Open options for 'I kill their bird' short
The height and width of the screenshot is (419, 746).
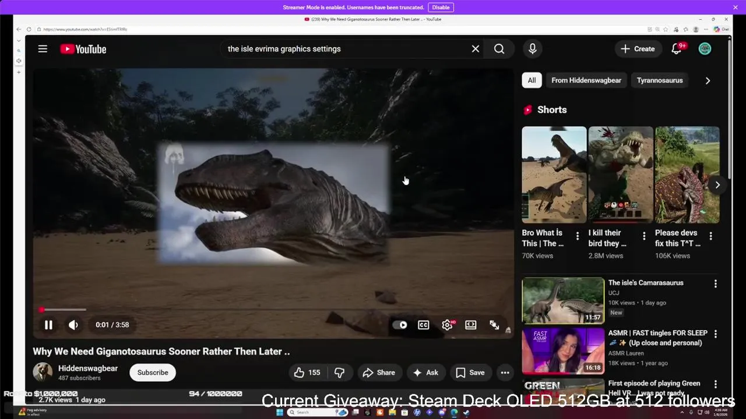point(644,236)
